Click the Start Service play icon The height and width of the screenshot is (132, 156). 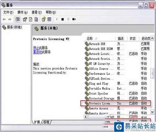[57, 19]
